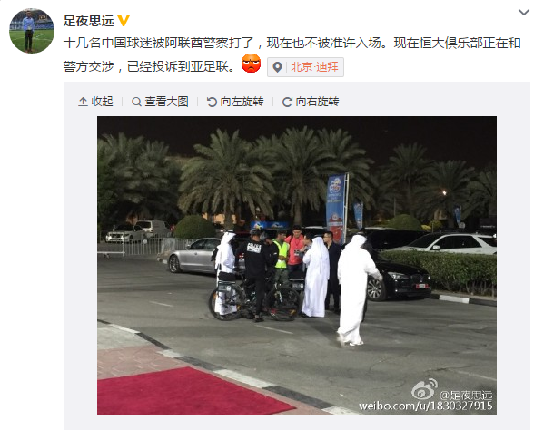The image size is (534, 430).
Task: Click the counterclockwise rotate icon
Action: coord(212,102)
